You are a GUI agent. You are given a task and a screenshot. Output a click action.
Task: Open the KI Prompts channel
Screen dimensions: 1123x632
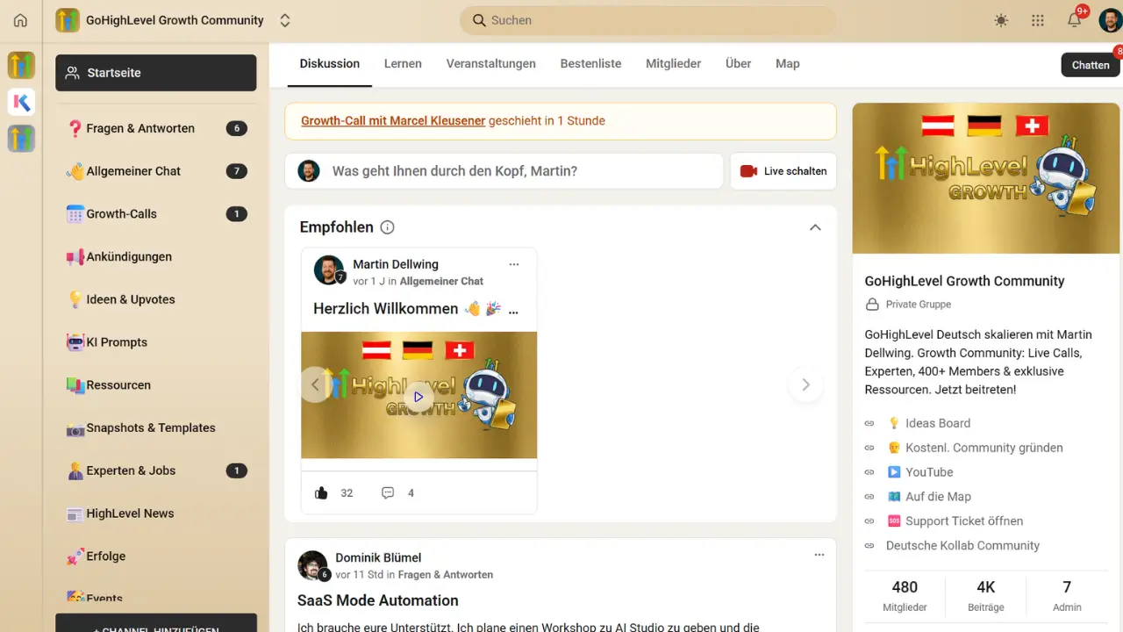[x=156, y=342]
